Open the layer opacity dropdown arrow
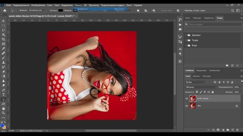The width and height of the screenshot is (243, 136). coord(241,87)
